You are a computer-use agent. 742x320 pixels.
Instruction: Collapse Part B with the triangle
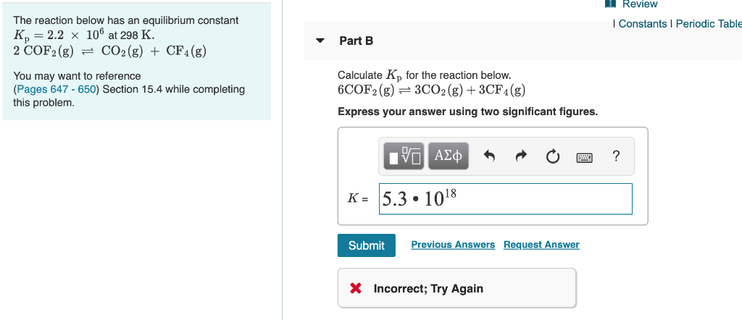click(320, 41)
